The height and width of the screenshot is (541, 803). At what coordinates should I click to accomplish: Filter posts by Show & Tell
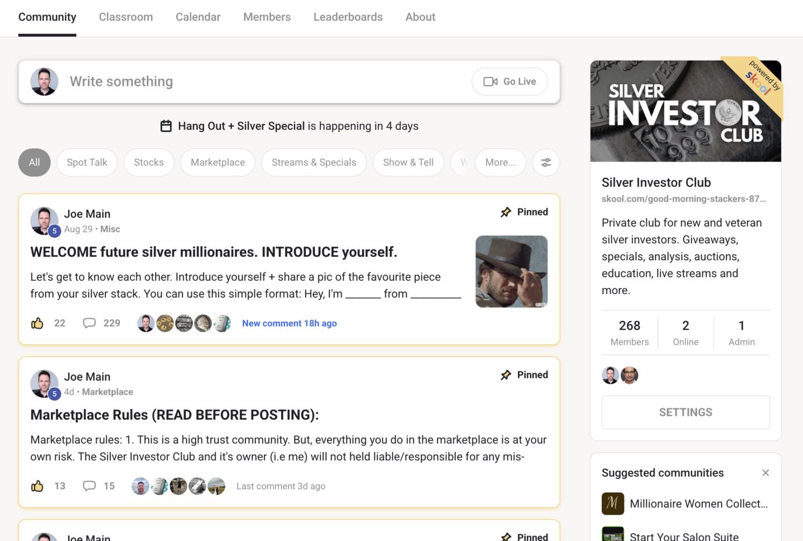click(408, 163)
